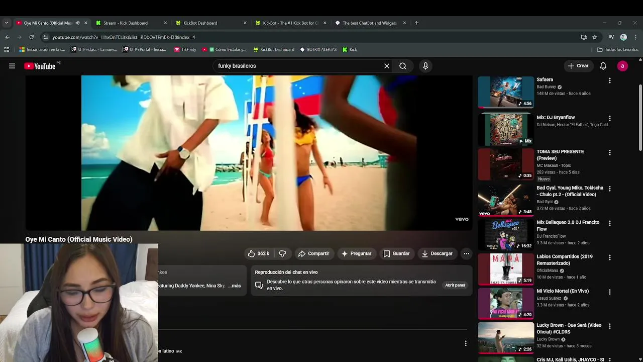The image size is (643, 362).
Task: Save video with Guardar button
Action: (x=396, y=253)
